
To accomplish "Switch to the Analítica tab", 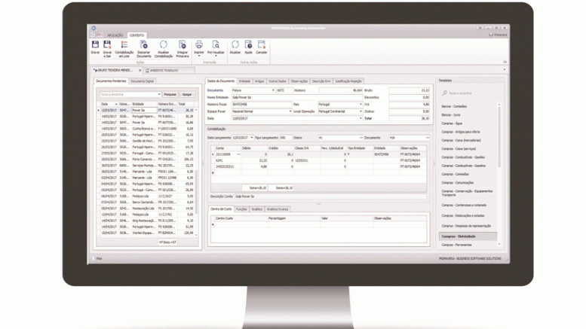I will coord(256,209).
